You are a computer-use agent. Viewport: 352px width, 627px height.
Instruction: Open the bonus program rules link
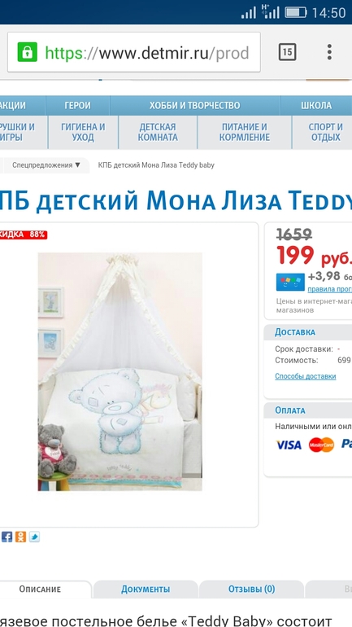(330, 289)
